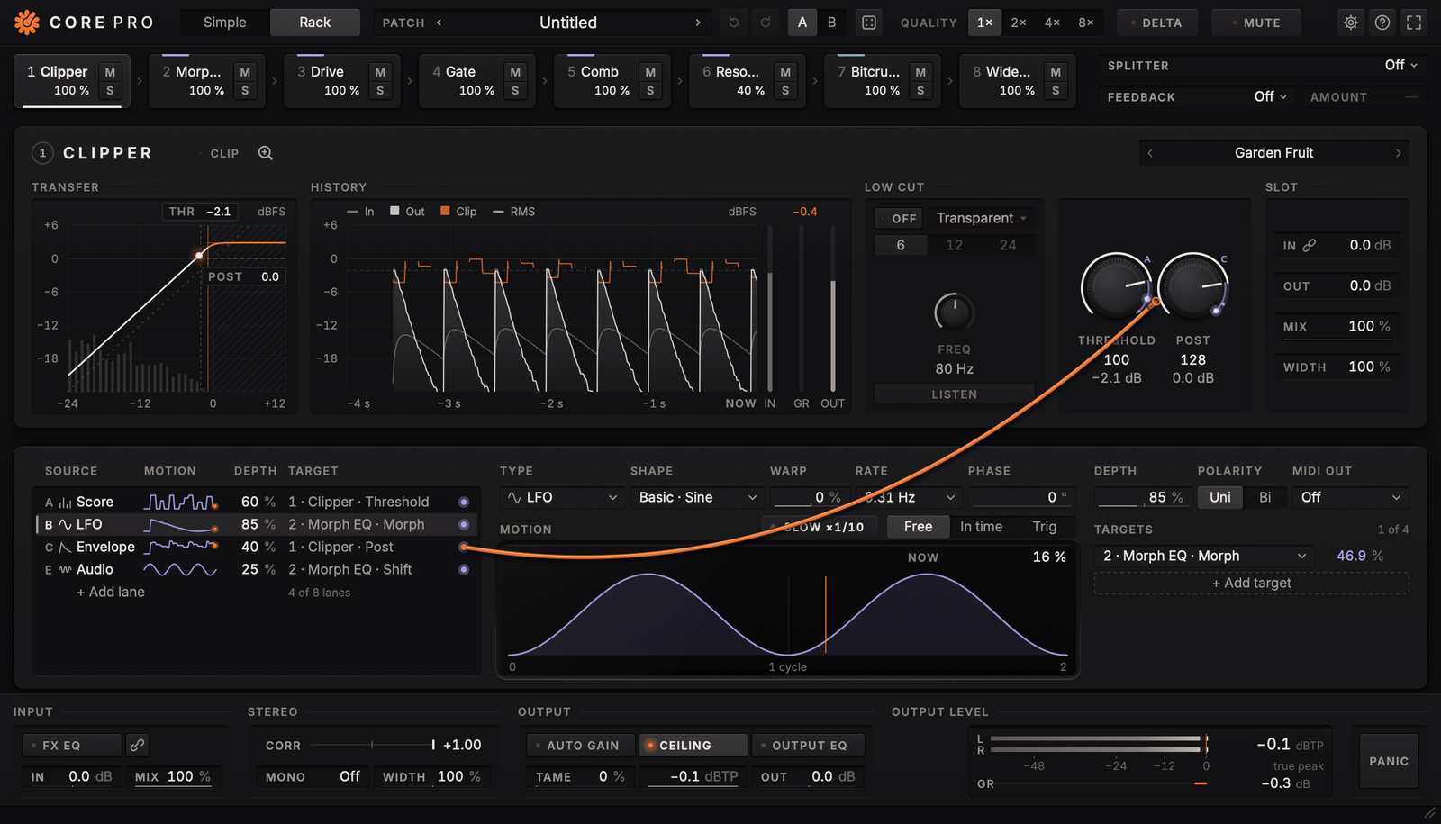The width and height of the screenshot is (1441, 824).
Task: Click the magnifier zoom icon next to CLIP
Action: [x=266, y=153]
